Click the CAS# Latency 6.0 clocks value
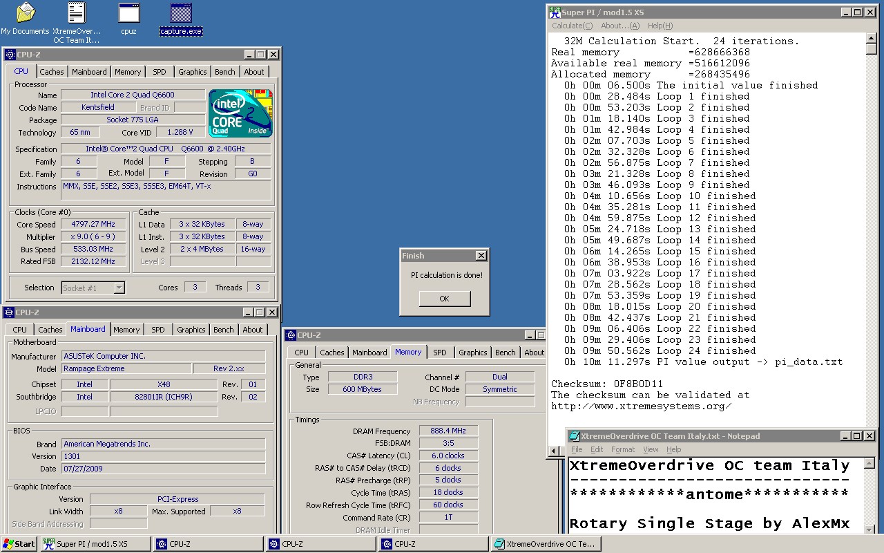884x553 pixels. pyautogui.click(x=448, y=456)
